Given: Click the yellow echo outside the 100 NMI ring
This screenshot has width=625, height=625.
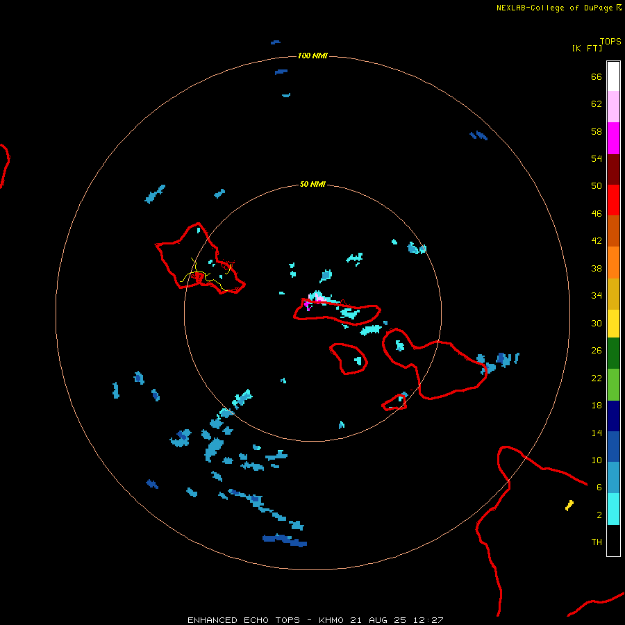Looking at the screenshot, I should click(569, 506).
